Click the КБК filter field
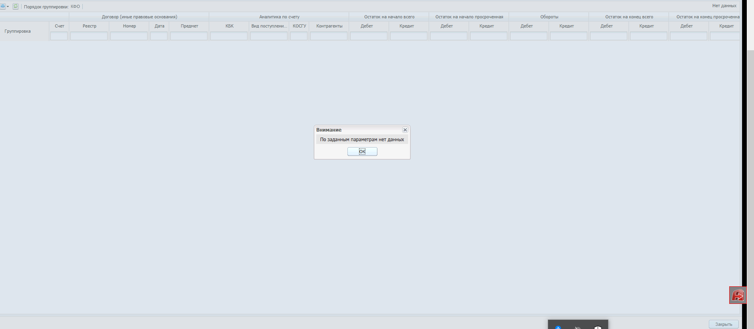This screenshot has height=329, width=754. click(229, 36)
